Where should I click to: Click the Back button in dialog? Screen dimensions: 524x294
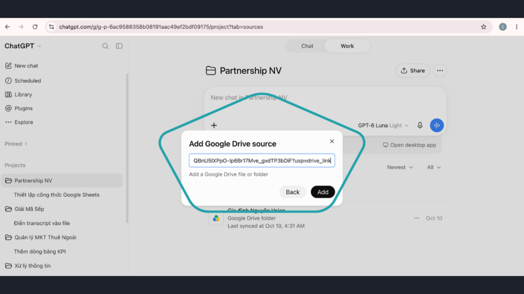point(293,192)
